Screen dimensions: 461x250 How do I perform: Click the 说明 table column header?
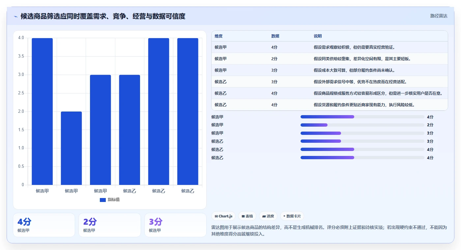[318, 36]
